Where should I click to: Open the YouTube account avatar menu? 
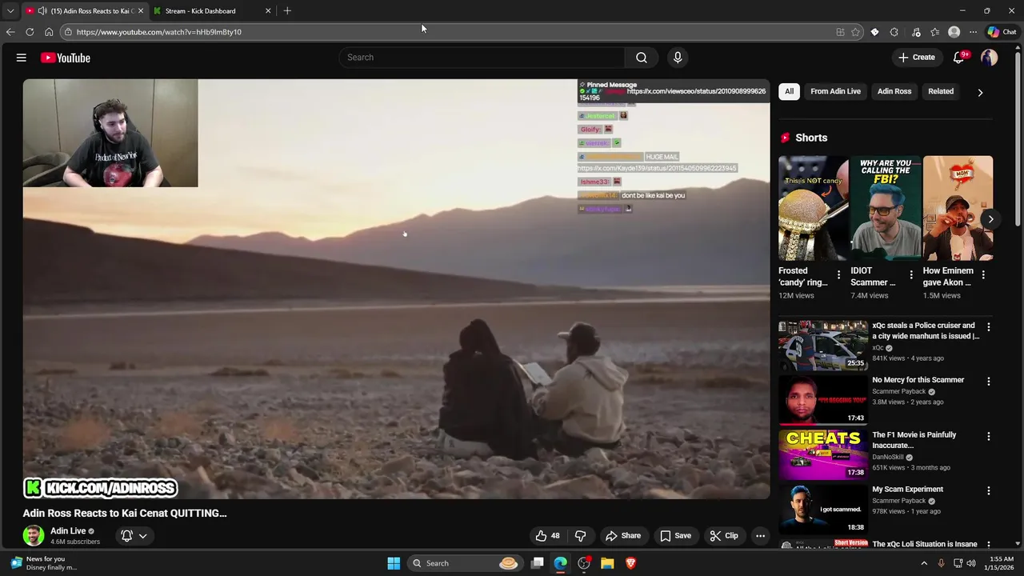click(990, 58)
